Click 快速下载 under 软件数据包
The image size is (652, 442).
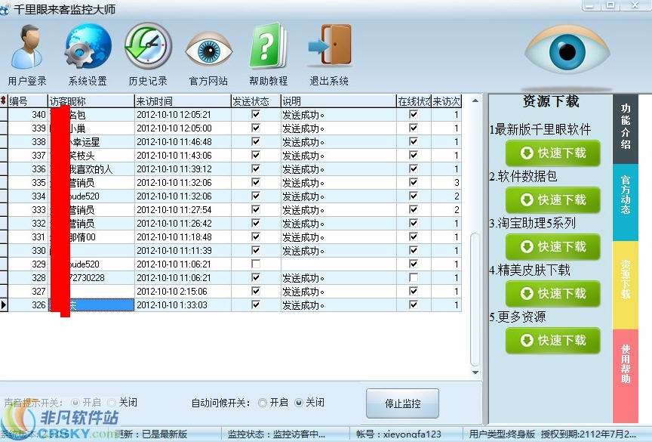pos(552,199)
